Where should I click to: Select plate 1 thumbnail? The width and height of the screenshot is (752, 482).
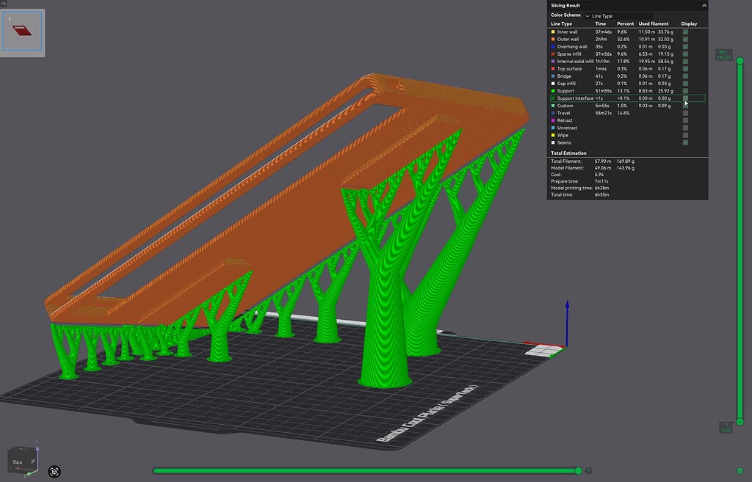22,31
